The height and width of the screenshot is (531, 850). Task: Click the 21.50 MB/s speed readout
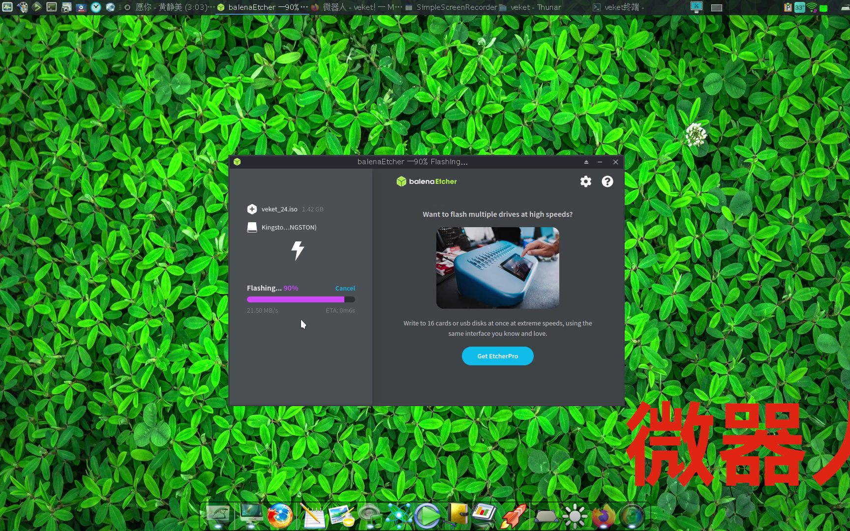[262, 310]
